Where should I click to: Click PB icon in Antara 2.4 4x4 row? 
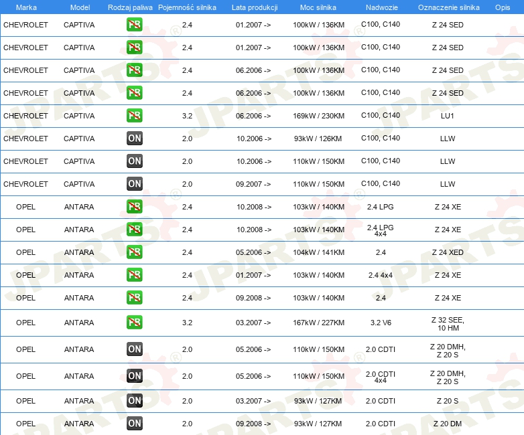pyautogui.click(x=134, y=275)
